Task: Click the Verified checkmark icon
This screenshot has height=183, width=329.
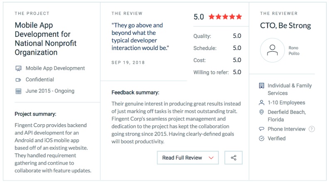Action: 261,138
